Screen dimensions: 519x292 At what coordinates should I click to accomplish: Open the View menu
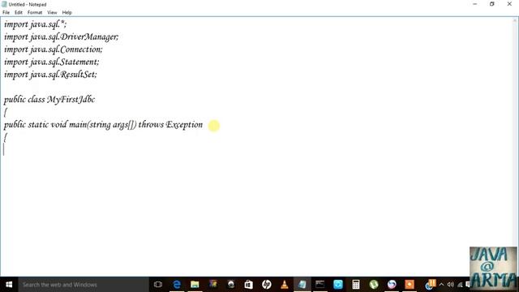pyautogui.click(x=52, y=12)
